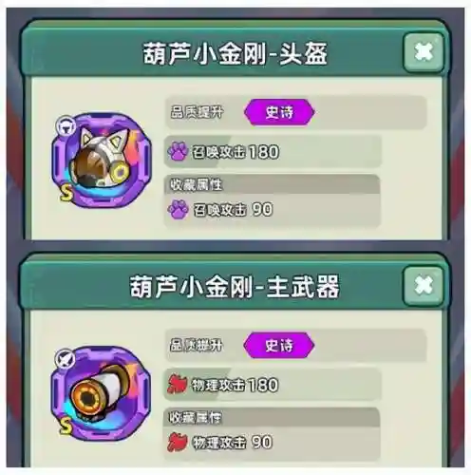Open the helmet 收藏属性 section header
The image size is (471, 475).
tap(273, 184)
